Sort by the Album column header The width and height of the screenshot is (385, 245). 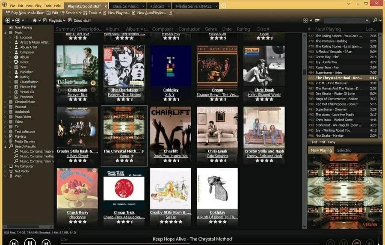pyautogui.click(x=112, y=29)
